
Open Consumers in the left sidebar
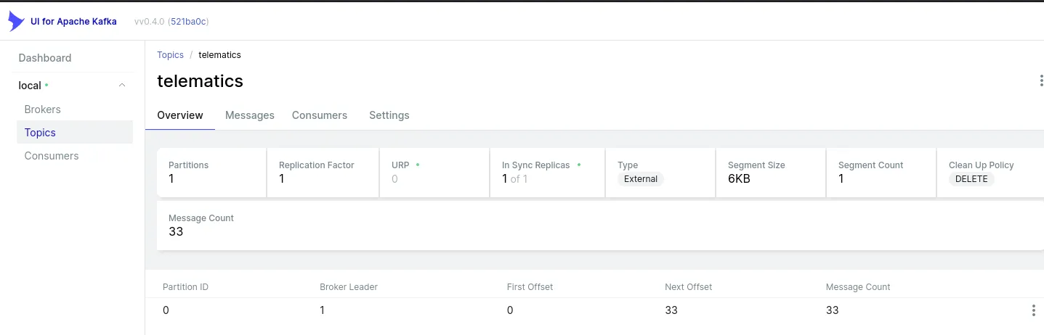[52, 156]
